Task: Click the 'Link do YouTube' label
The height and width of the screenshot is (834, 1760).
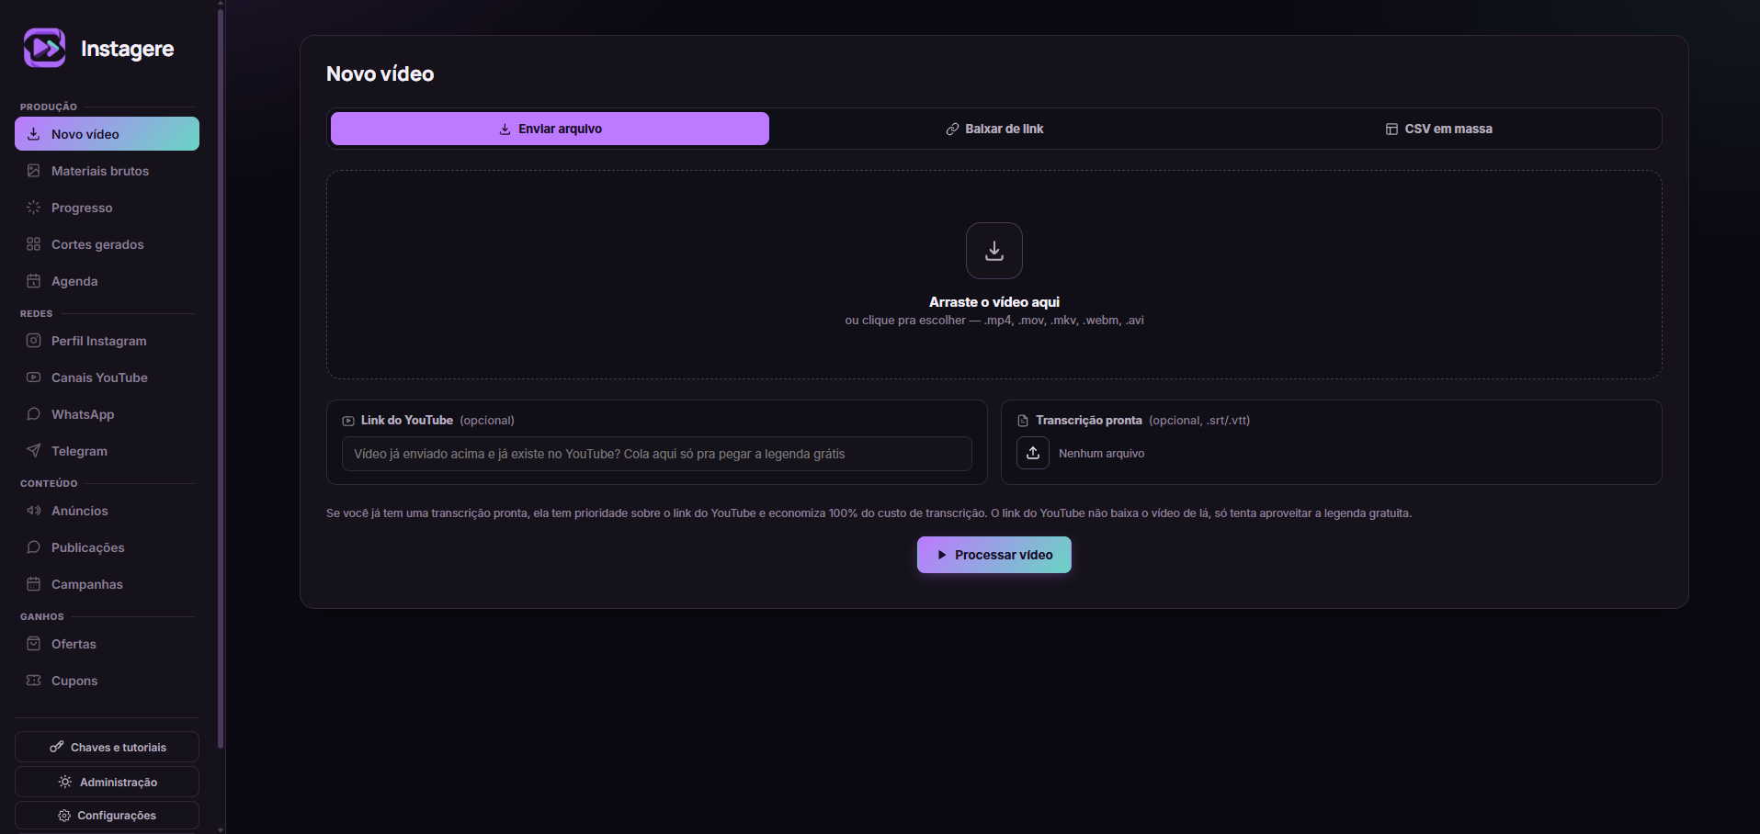Action: pyautogui.click(x=407, y=421)
